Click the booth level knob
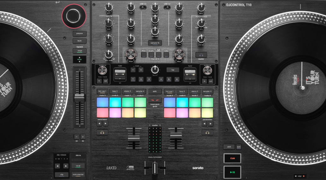Viewport: 326px width, 180px height. click(155, 19)
